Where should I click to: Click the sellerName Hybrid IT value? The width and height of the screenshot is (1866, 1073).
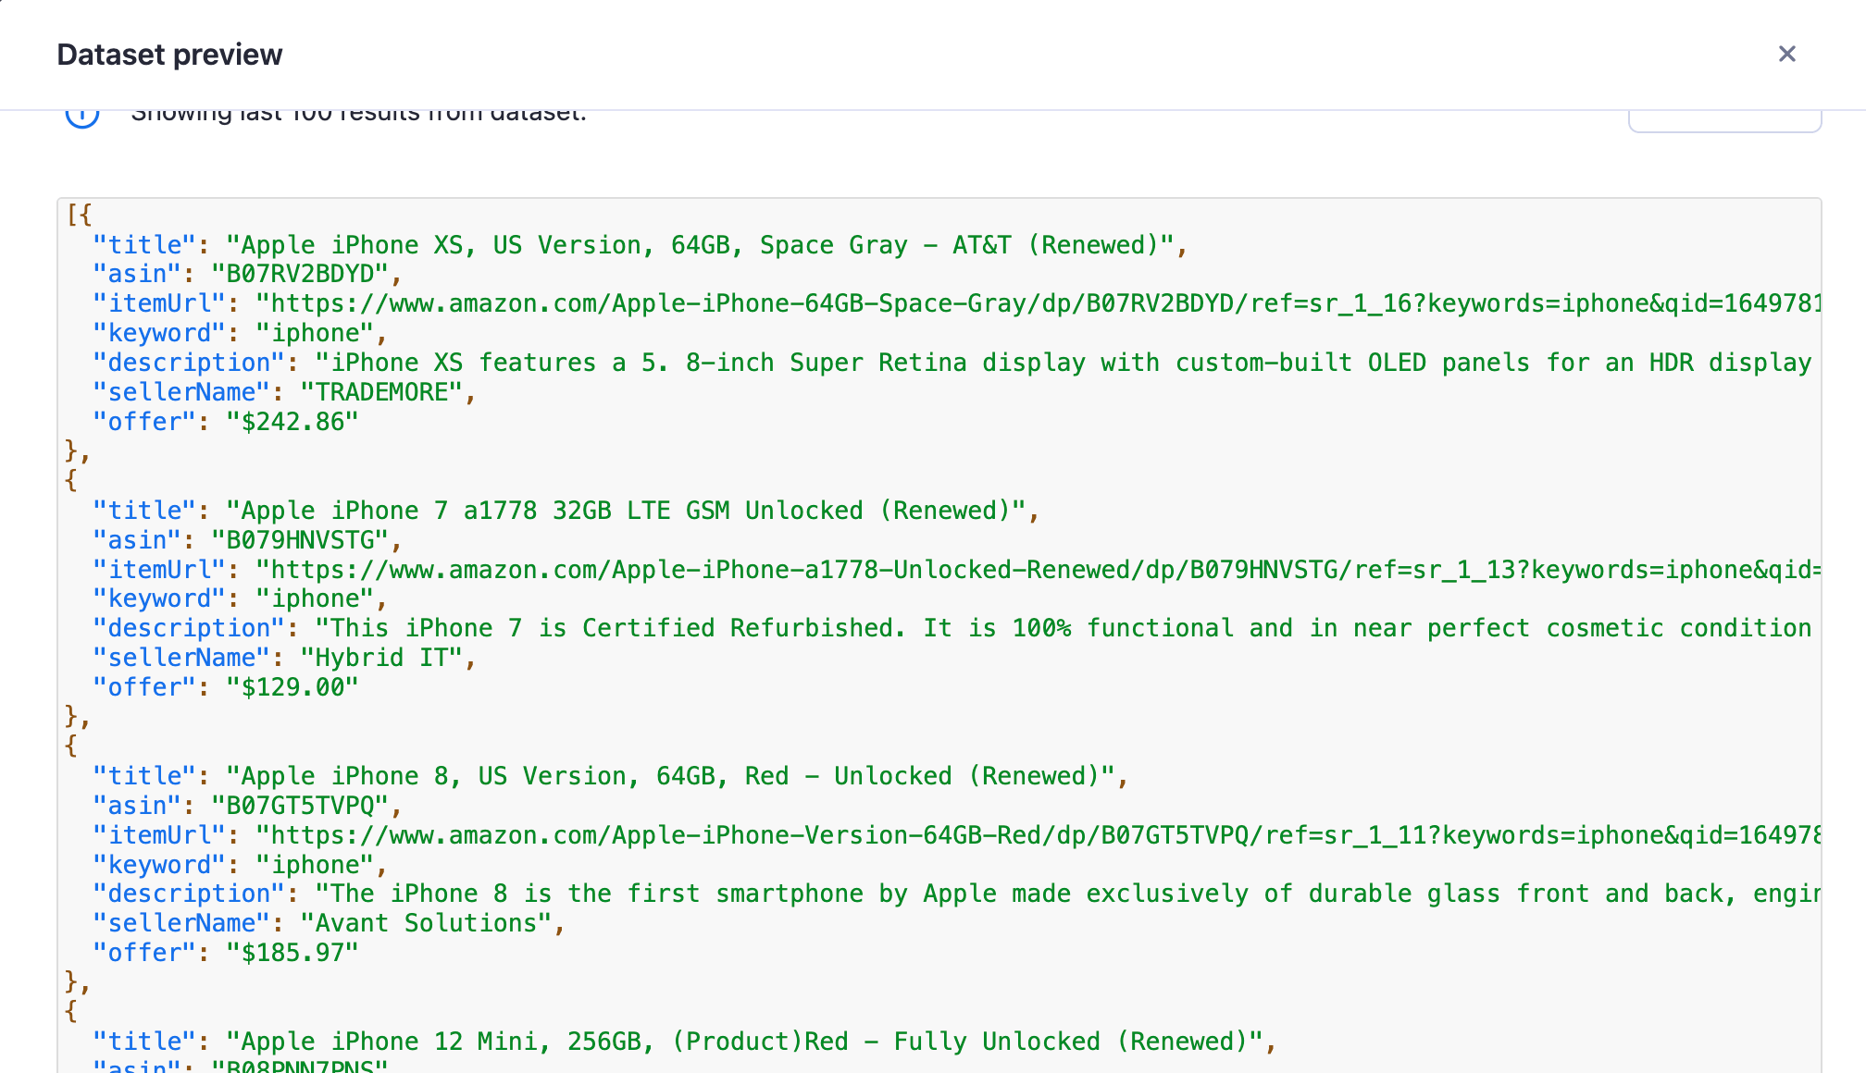tap(387, 657)
